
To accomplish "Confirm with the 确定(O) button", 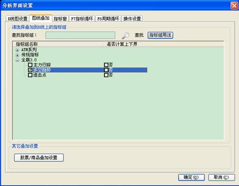I will coord(191,177).
